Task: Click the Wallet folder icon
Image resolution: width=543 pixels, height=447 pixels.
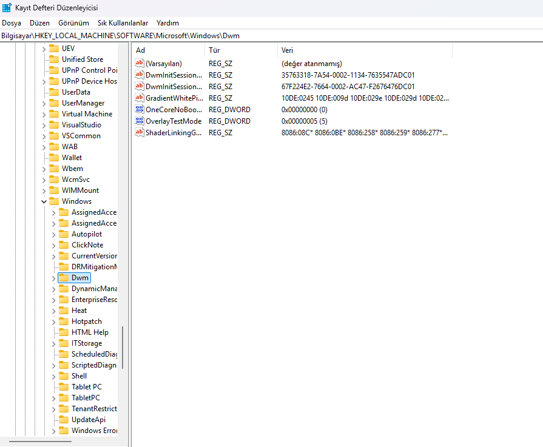Action: 53,158
